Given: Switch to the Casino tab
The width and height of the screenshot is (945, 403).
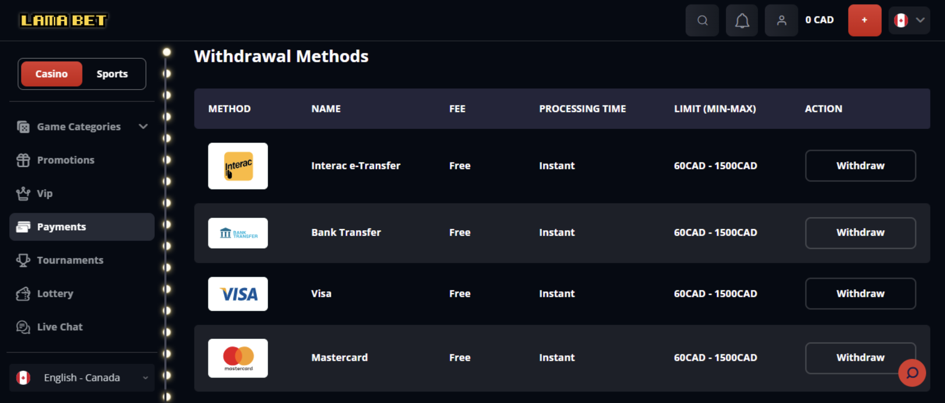Looking at the screenshot, I should pyautogui.click(x=51, y=74).
